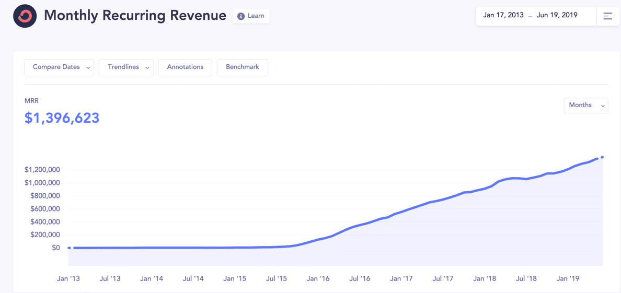
Task: Expand the Compare Dates dropdown
Action: [59, 67]
